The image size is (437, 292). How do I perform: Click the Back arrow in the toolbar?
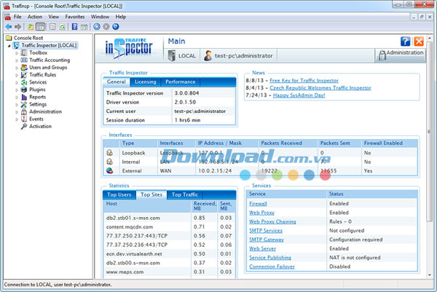coord(7,27)
